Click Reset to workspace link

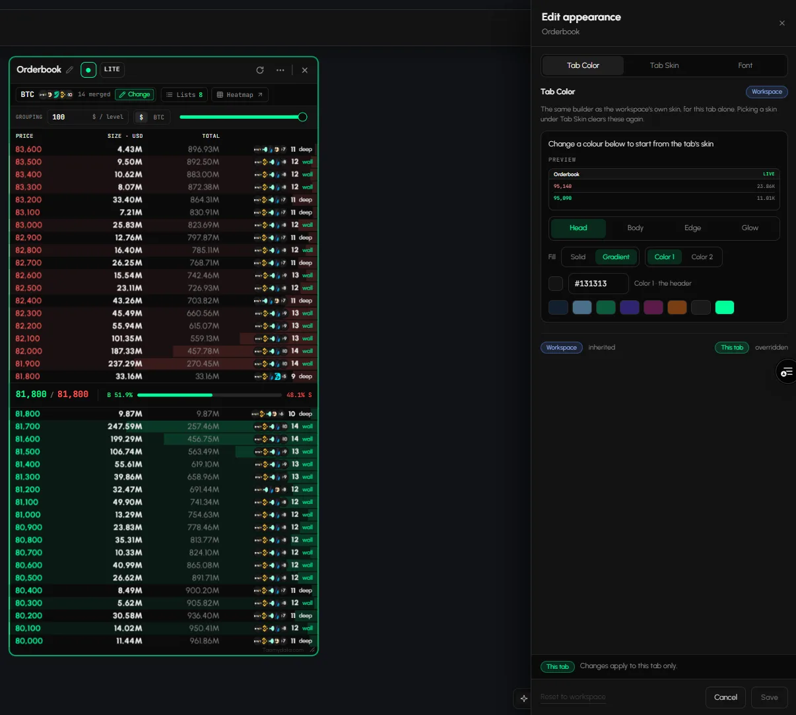pos(573,697)
